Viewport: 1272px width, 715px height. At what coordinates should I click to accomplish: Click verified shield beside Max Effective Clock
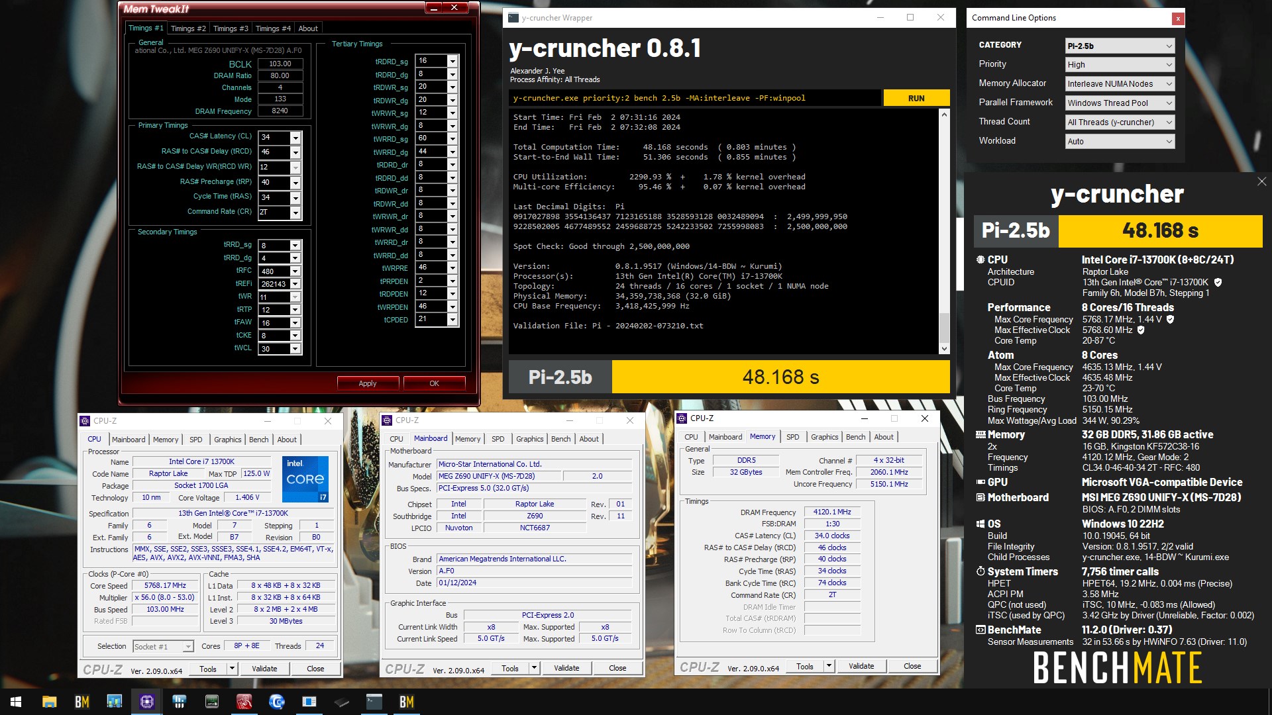(1141, 330)
